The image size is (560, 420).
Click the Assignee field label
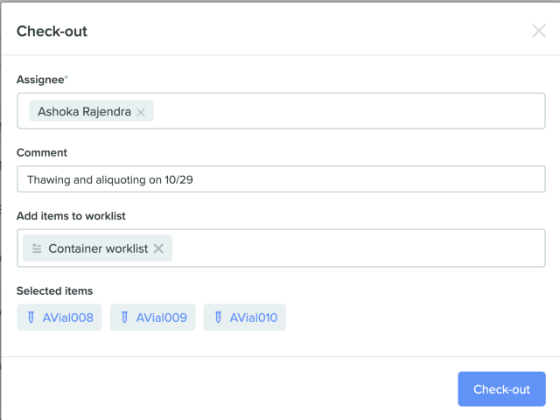click(x=41, y=80)
